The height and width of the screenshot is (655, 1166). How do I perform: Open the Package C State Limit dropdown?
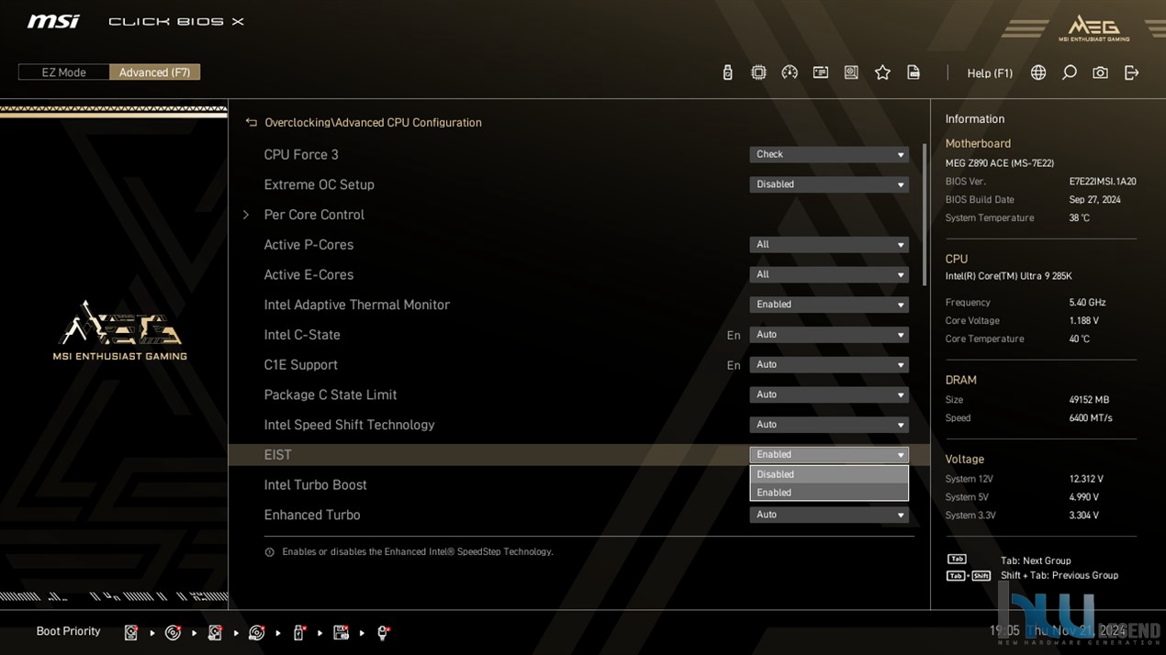829,394
